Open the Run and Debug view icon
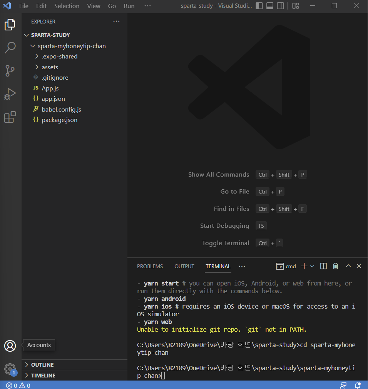 click(10, 94)
